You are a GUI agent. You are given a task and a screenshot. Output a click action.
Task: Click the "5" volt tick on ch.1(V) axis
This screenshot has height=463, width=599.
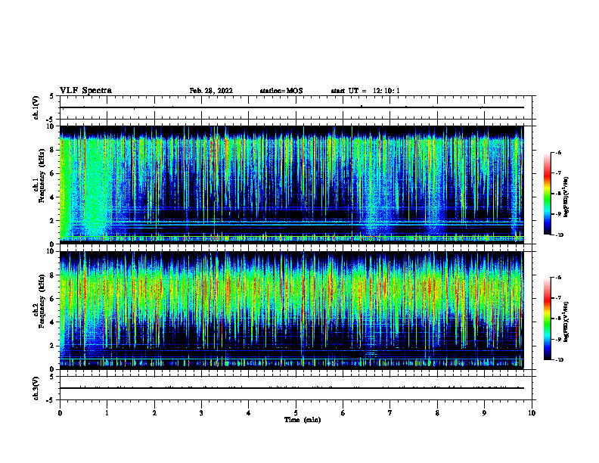52,96
